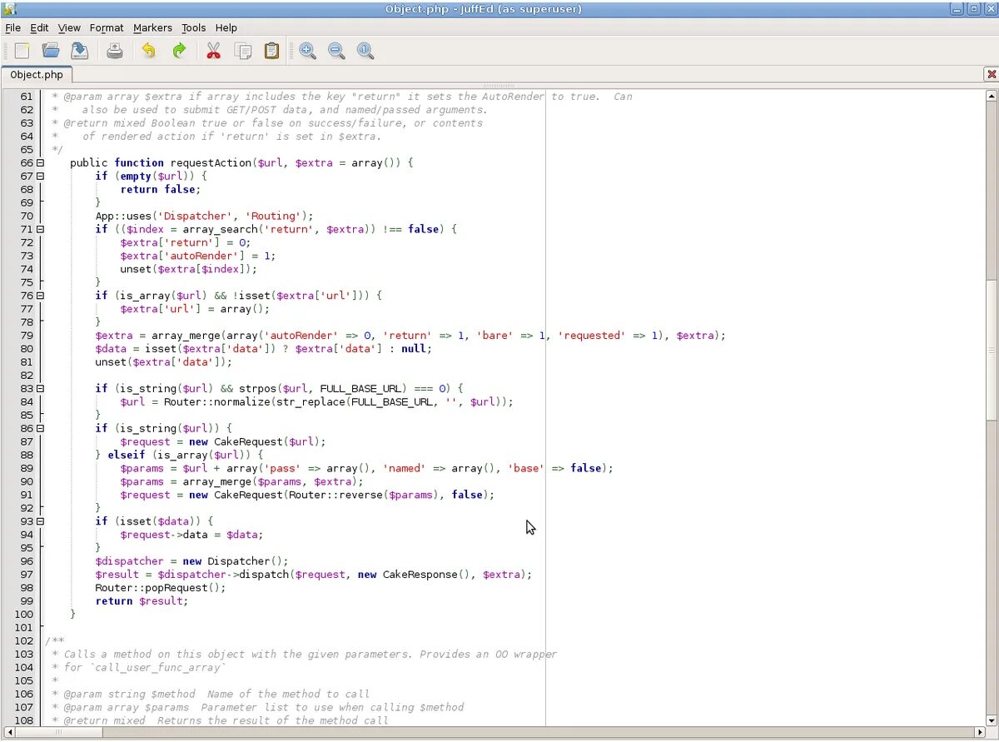Click "unset($extra['data']);" on line 81
This screenshot has width=999, height=742.
coord(164,362)
